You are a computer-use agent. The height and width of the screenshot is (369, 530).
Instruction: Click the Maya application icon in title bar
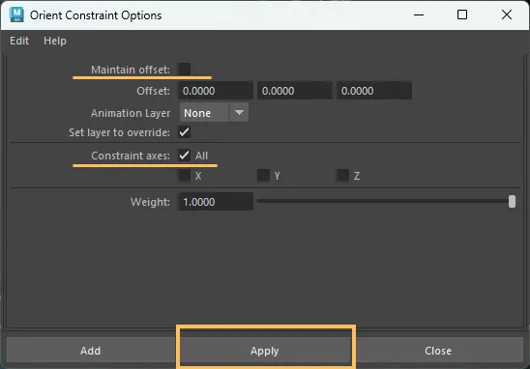click(16, 14)
